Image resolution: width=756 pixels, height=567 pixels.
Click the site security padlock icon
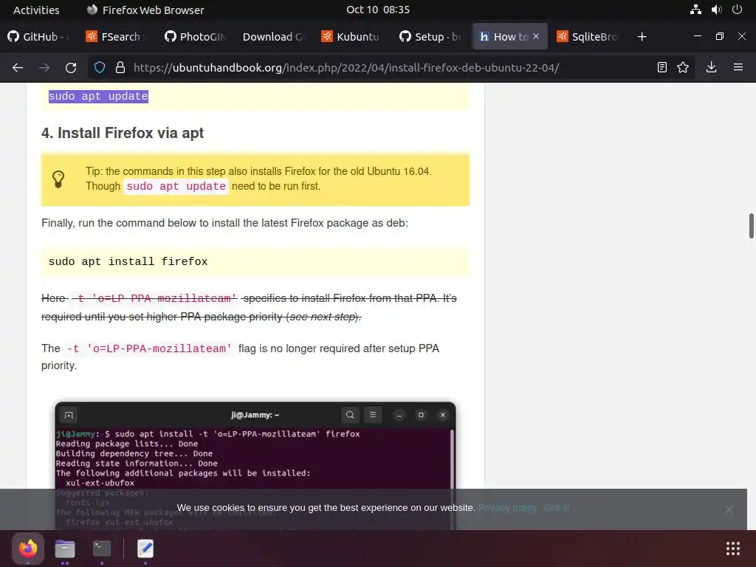click(x=120, y=67)
